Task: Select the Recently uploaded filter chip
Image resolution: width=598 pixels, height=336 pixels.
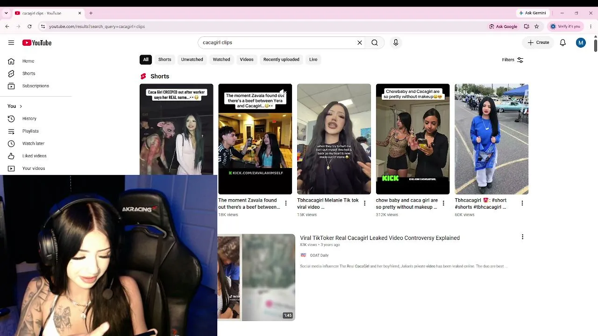Action: pyautogui.click(x=281, y=60)
